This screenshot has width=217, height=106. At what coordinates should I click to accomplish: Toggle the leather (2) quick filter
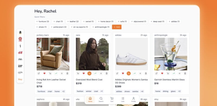[73, 22]
